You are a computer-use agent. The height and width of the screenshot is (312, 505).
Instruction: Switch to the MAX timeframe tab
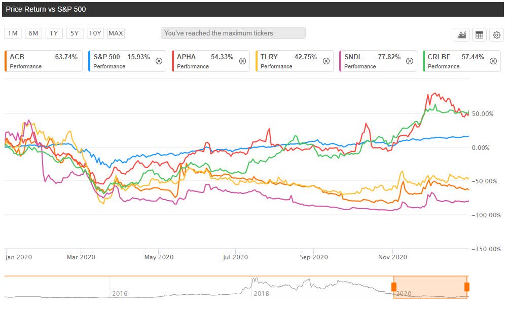click(x=116, y=33)
